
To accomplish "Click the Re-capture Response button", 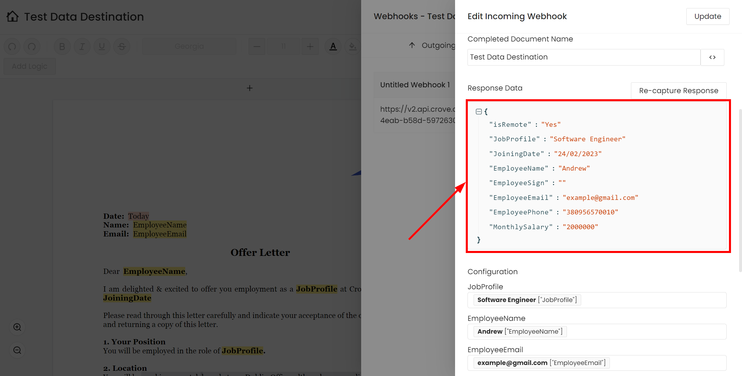I will pos(679,91).
